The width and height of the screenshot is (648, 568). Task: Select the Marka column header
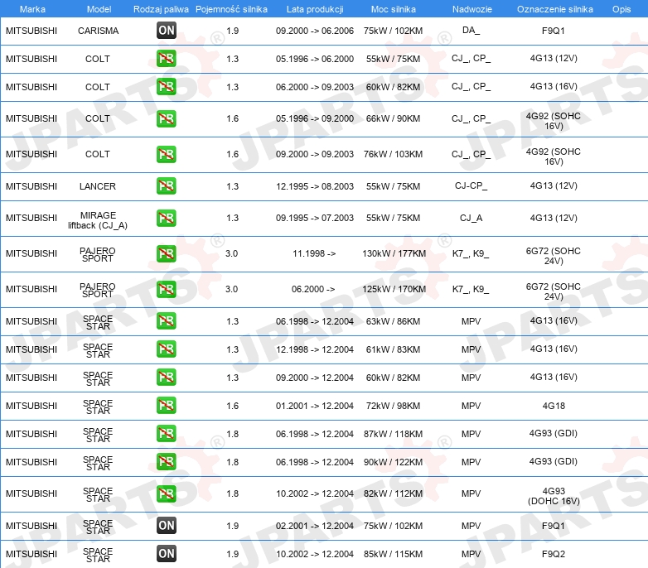[32, 9]
